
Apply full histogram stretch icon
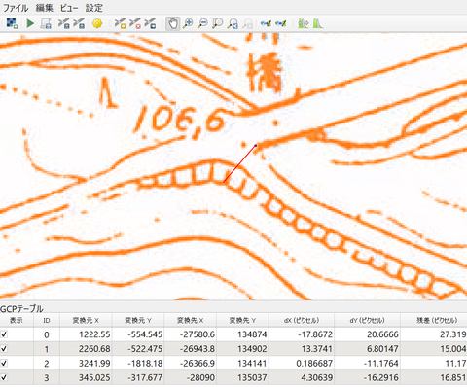click(x=318, y=23)
